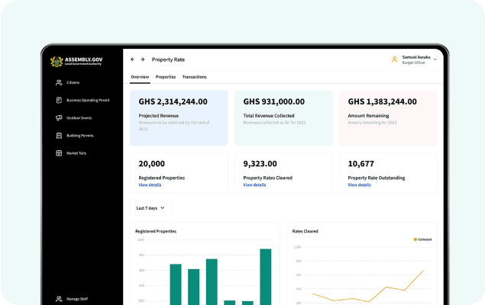Screen dimensions: 485x305
Task: Select the Outdoor Events megaphone icon
Action: click(59, 117)
